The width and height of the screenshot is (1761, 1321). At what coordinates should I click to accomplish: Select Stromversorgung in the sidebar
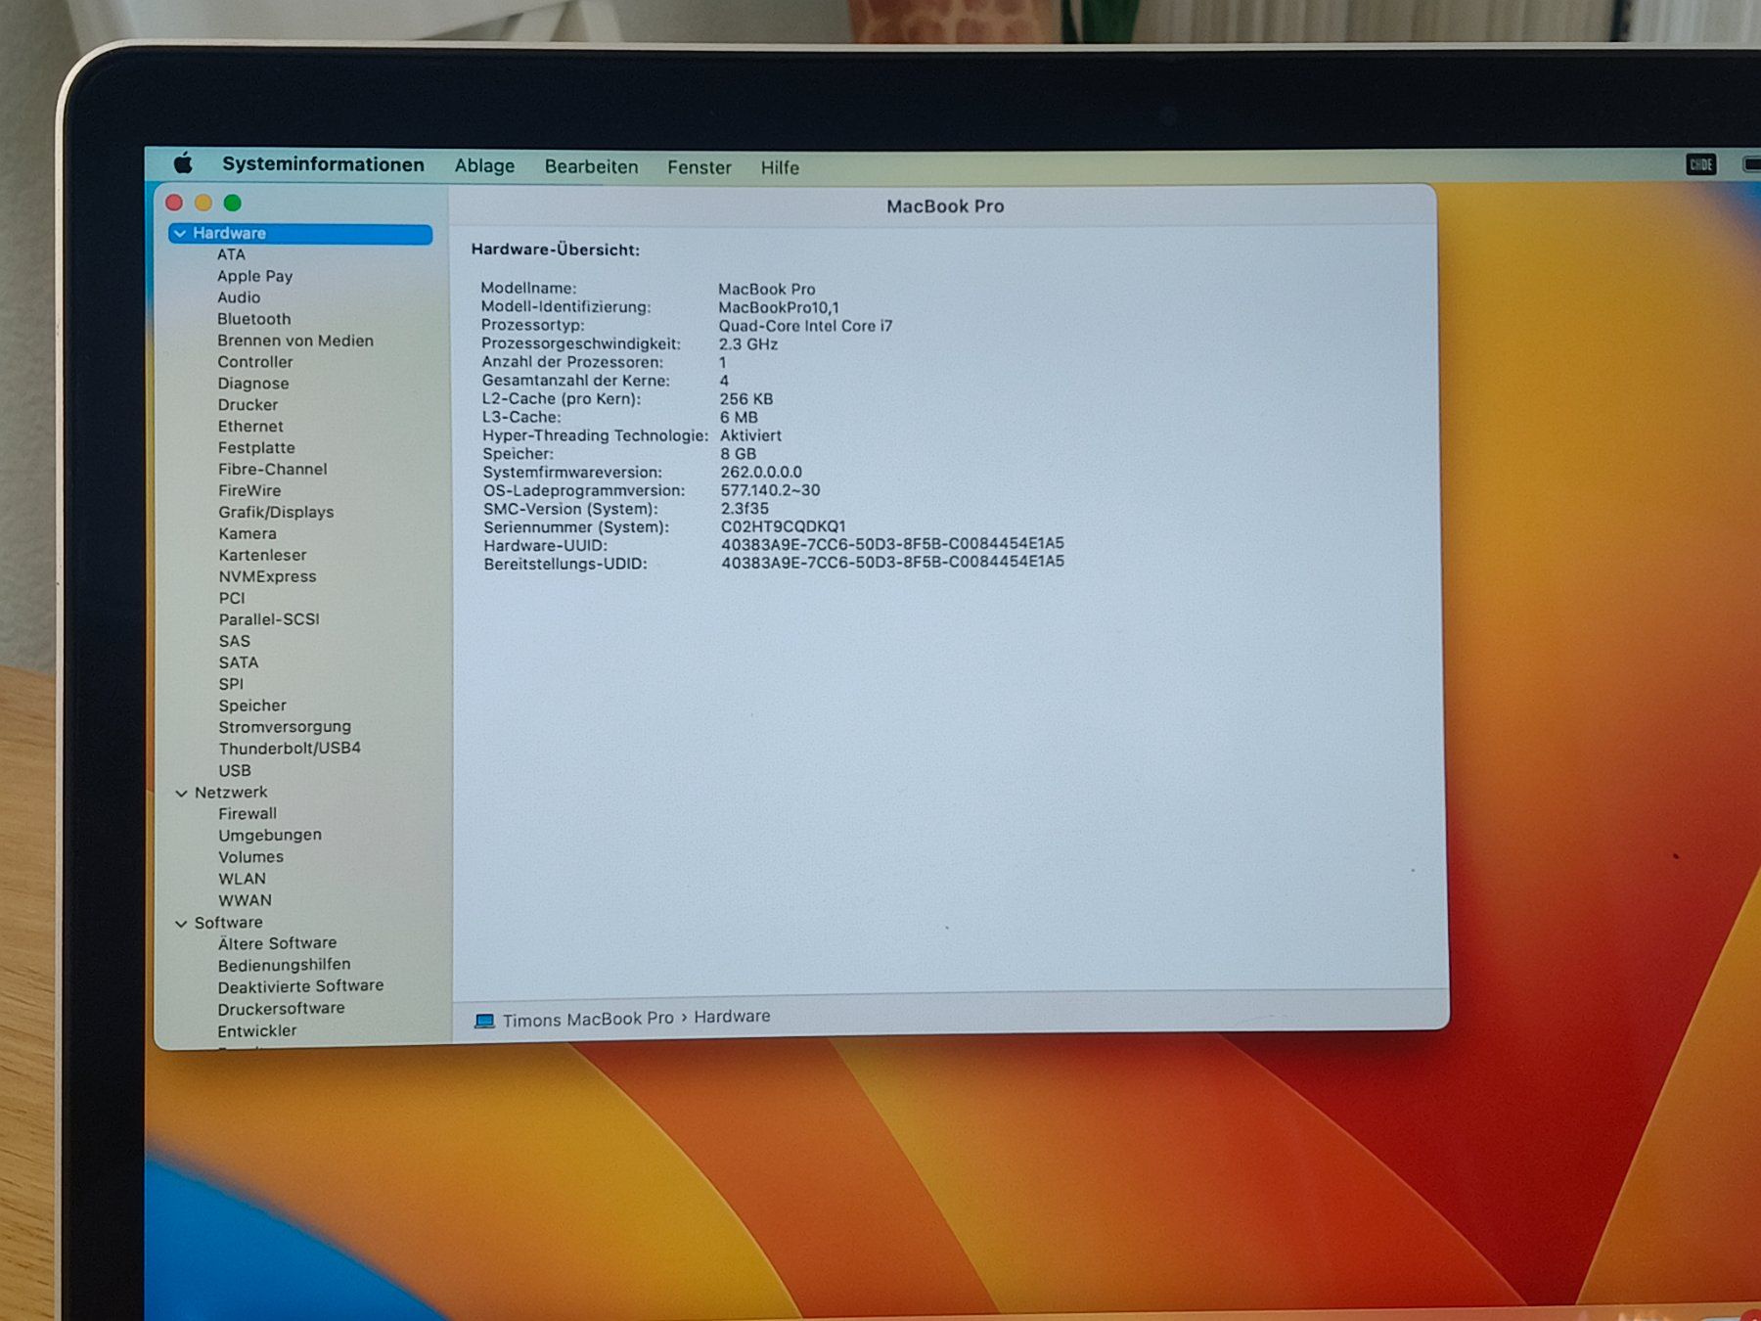click(x=285, y=727)
